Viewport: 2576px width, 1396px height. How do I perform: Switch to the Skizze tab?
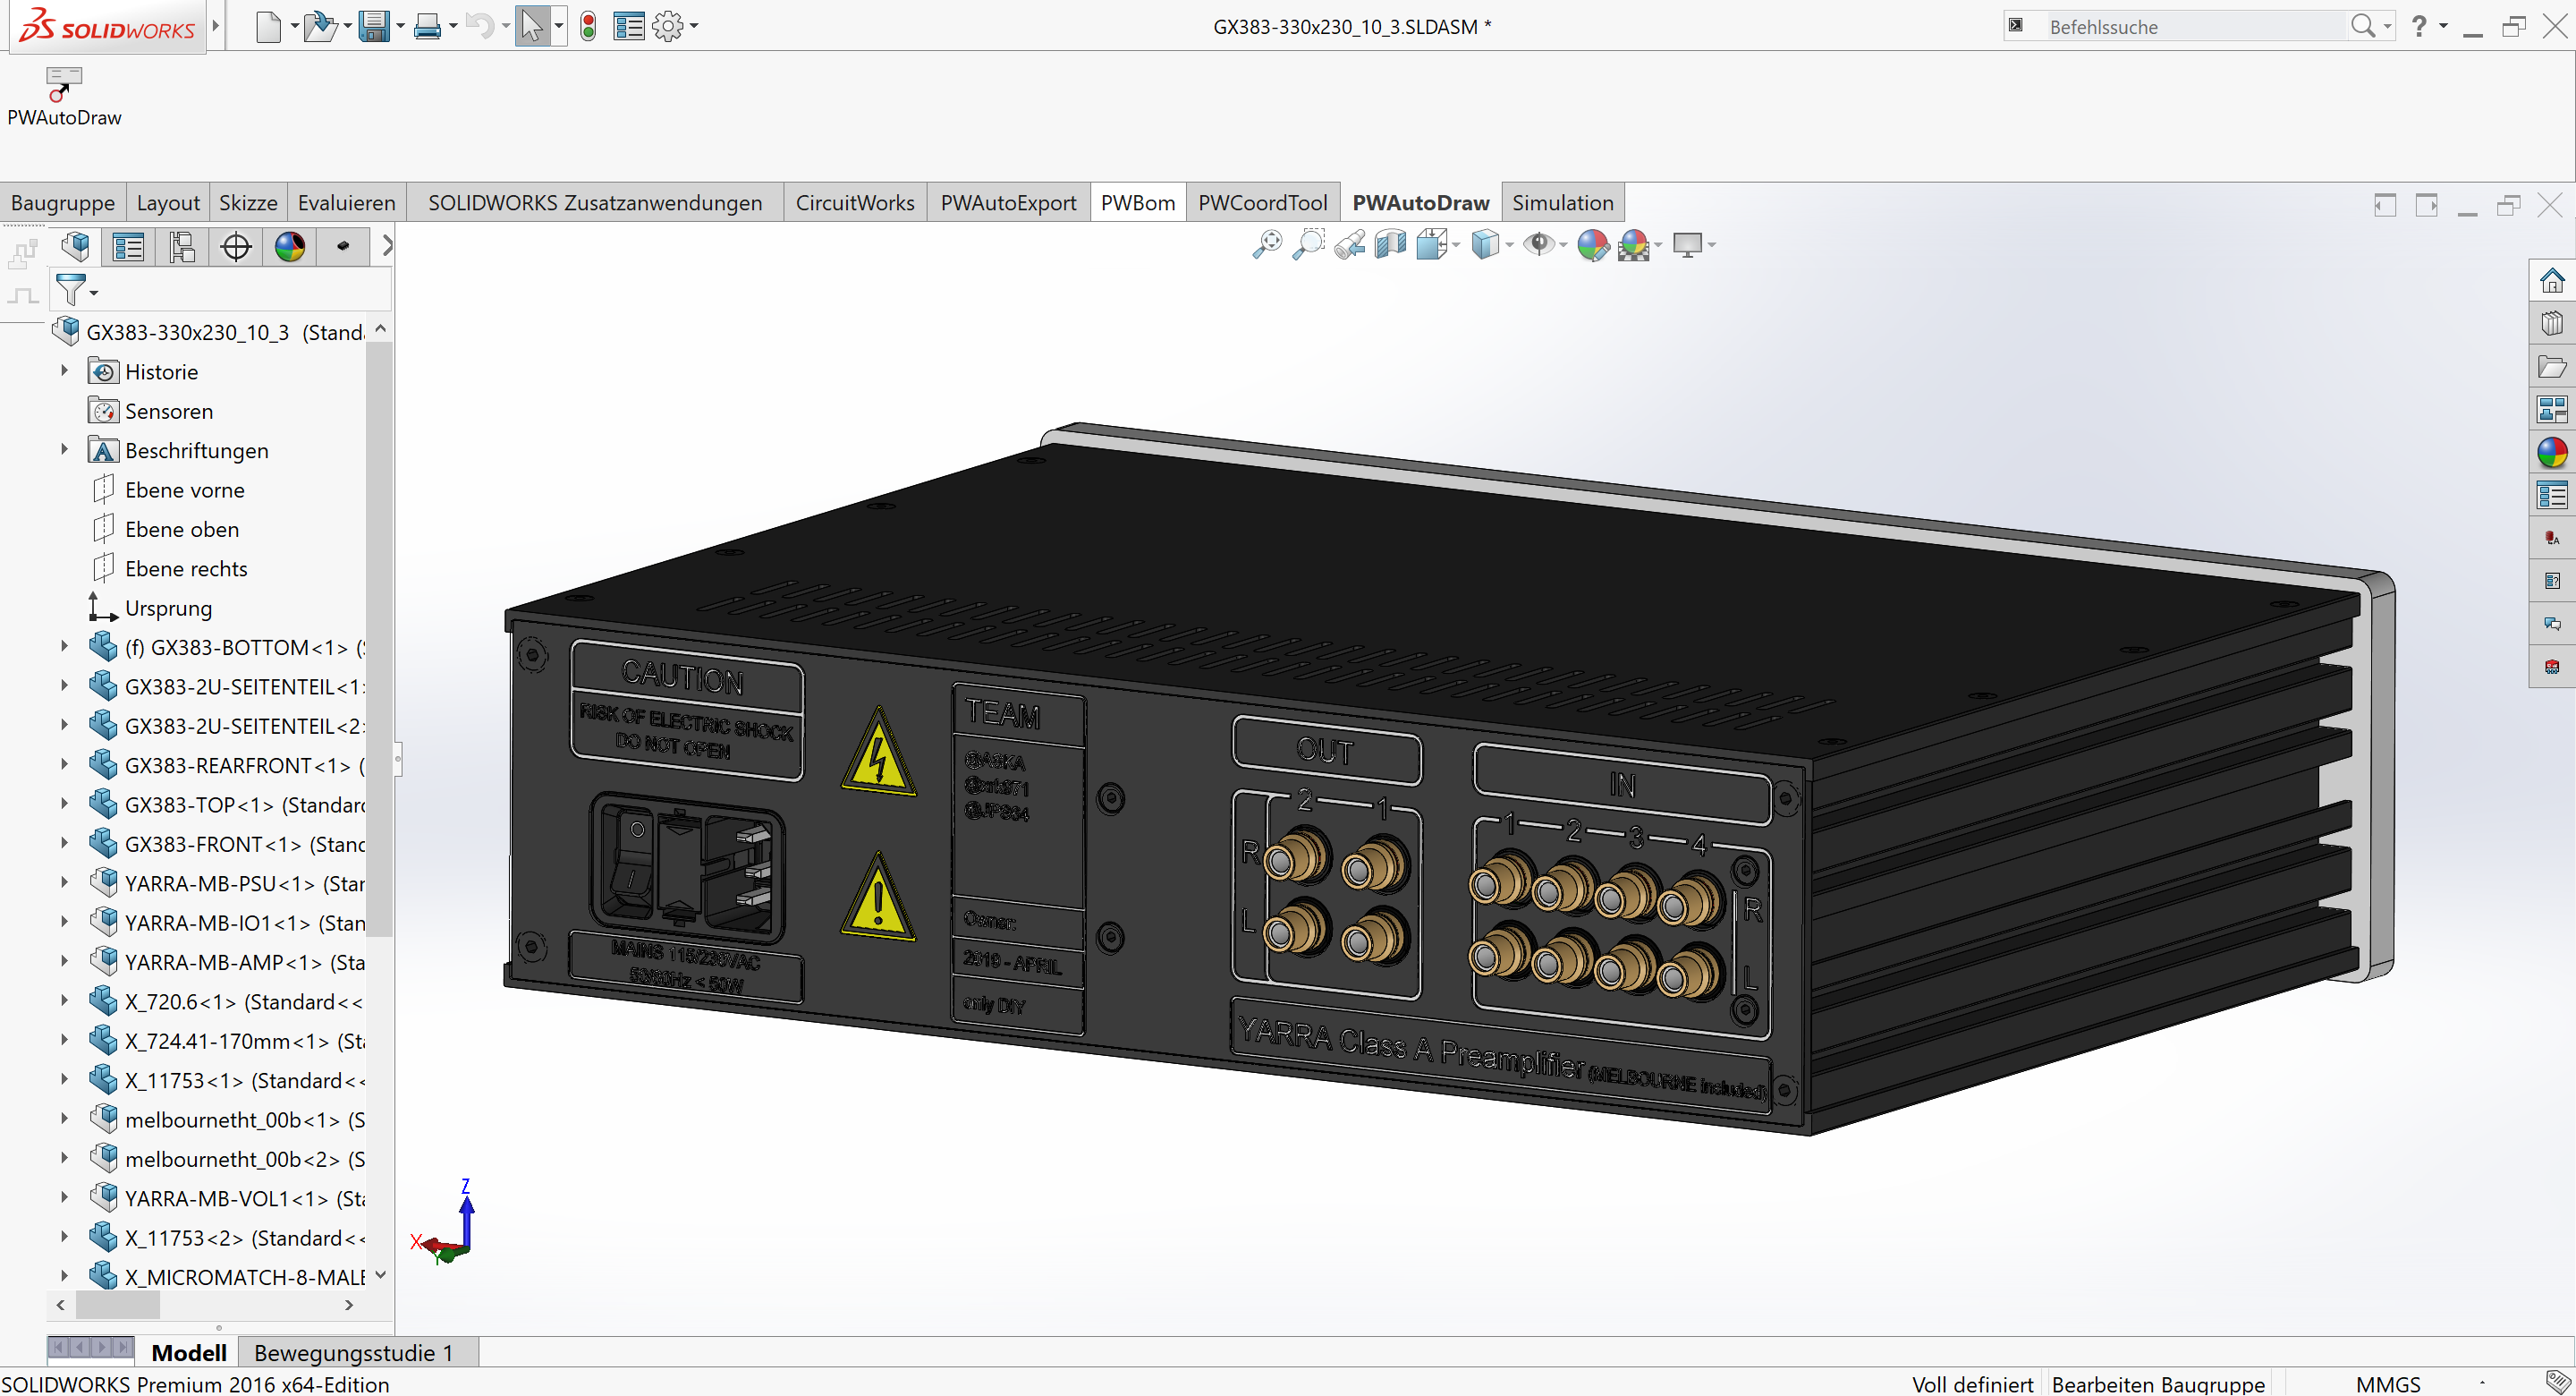[248, 202]
